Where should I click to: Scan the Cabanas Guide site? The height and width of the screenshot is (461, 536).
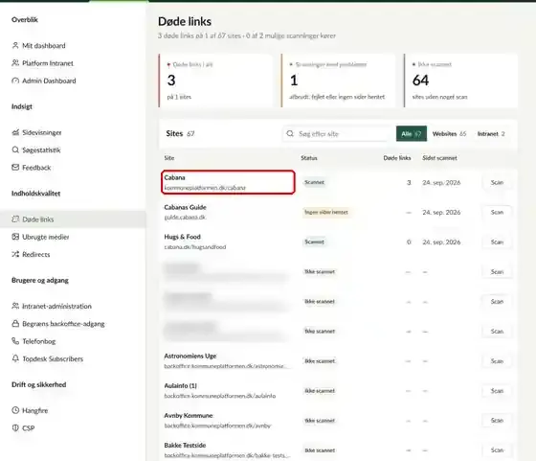click(x=497, y=212)
